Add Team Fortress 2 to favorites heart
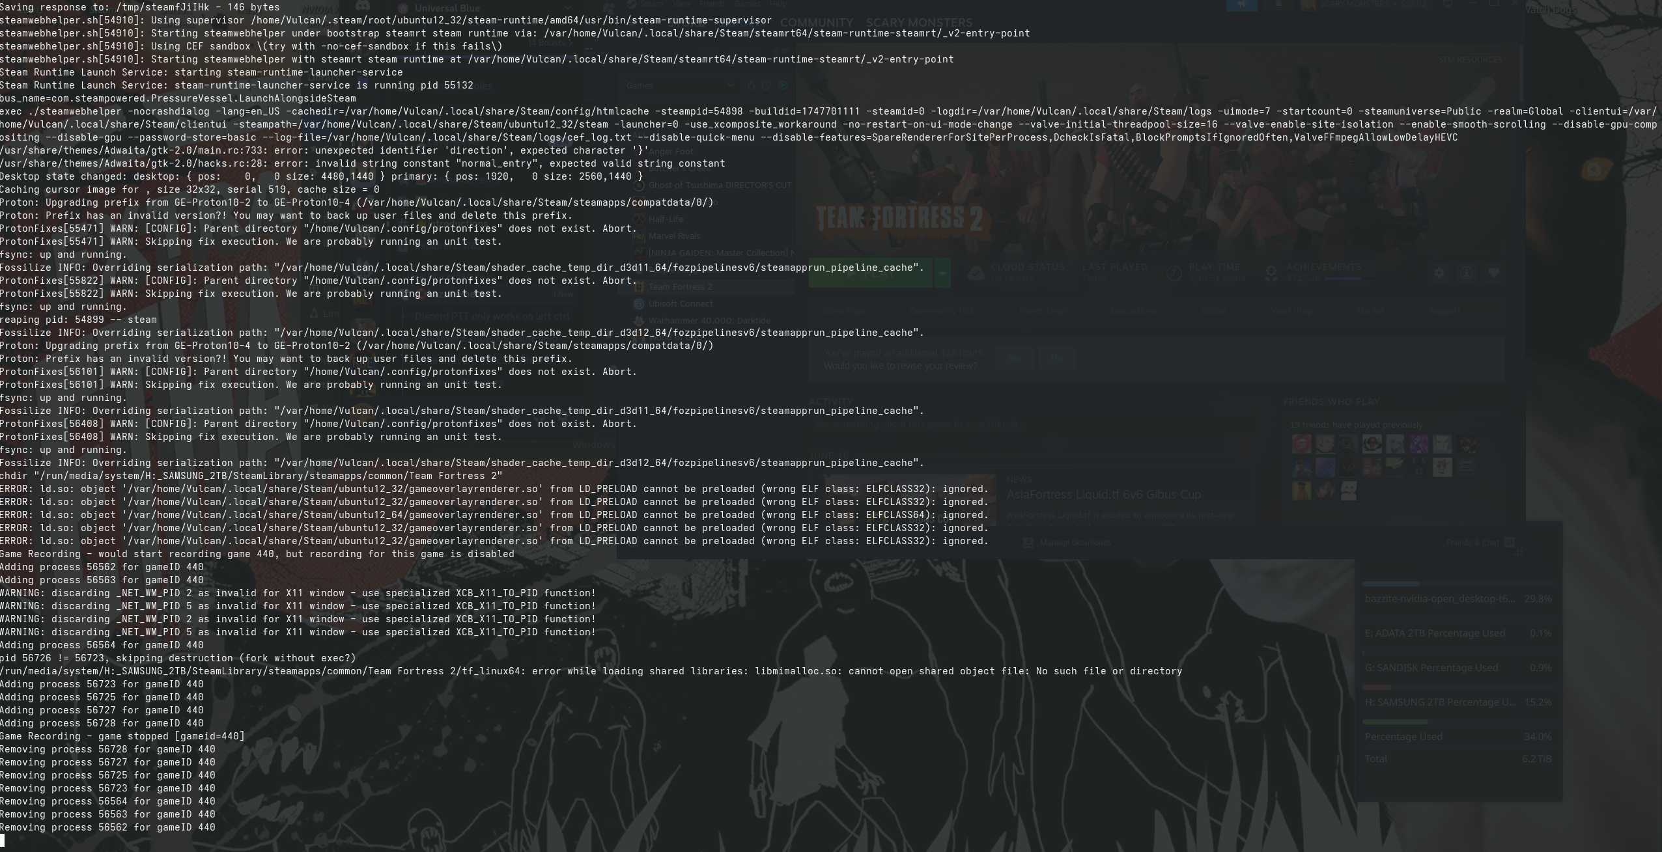 [x=1494, y=273]
